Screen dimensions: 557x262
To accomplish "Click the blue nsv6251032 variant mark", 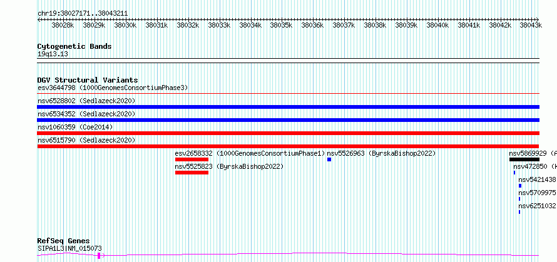I will tap(519, 212).
